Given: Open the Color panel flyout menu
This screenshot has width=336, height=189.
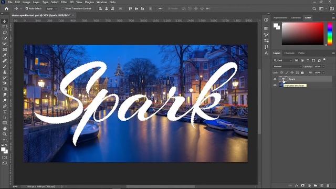Looking at the screenshot, I should (x=333, y=18).
